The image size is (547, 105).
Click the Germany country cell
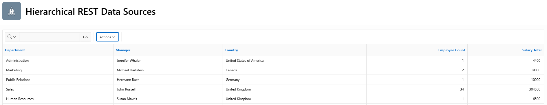point(294,80)
